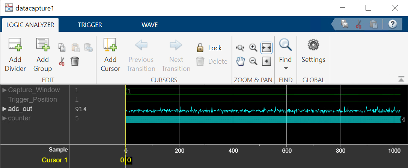Click the undo-paste icon in EDIT section
The width and height of the screenshot is (408, 168).
click(89, 47)
